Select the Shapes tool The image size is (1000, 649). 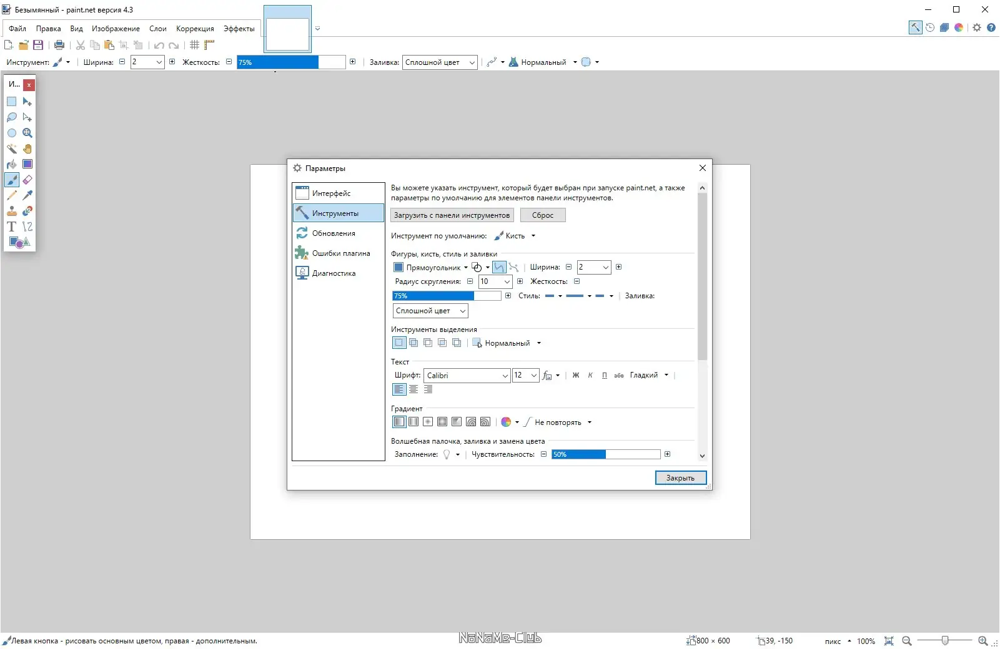tap(19, 242)
